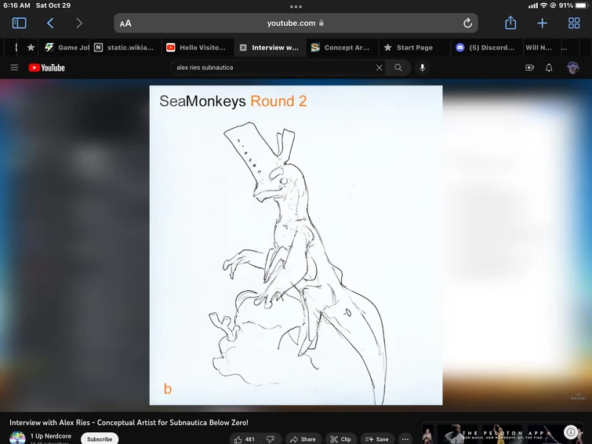Go back to the previous page

point(50,23)
